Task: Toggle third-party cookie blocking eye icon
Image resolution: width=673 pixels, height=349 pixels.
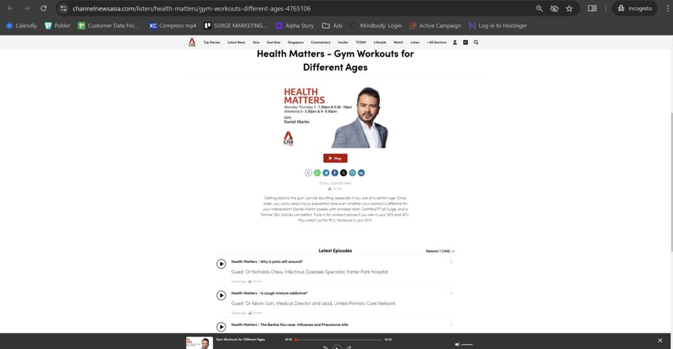Action: point(554,9)
